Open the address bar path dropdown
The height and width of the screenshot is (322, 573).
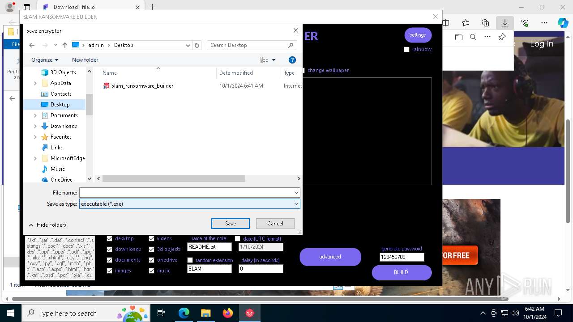188,45
